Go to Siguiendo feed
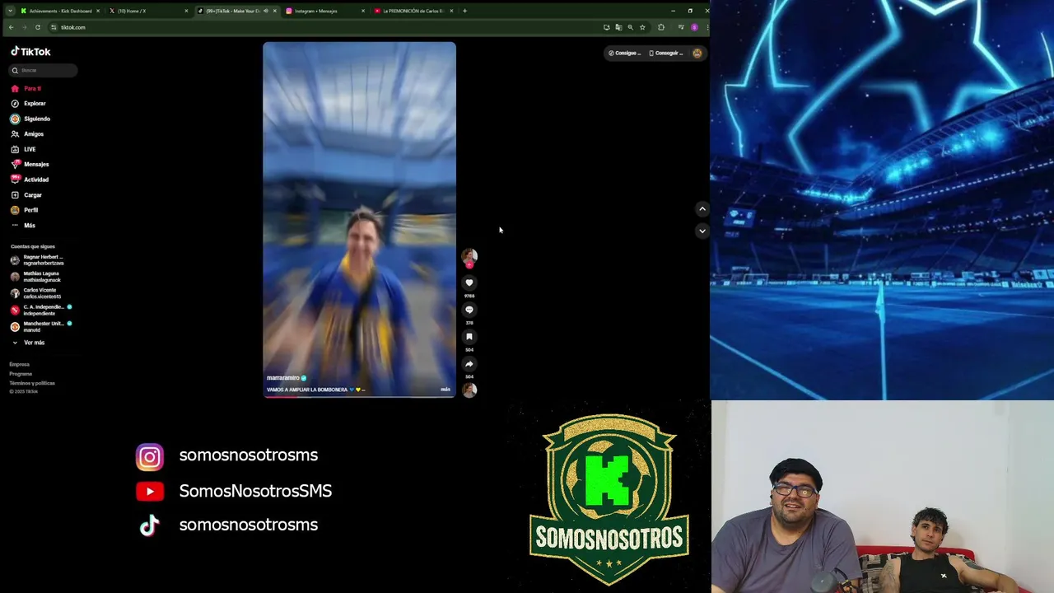 (30, 119)
